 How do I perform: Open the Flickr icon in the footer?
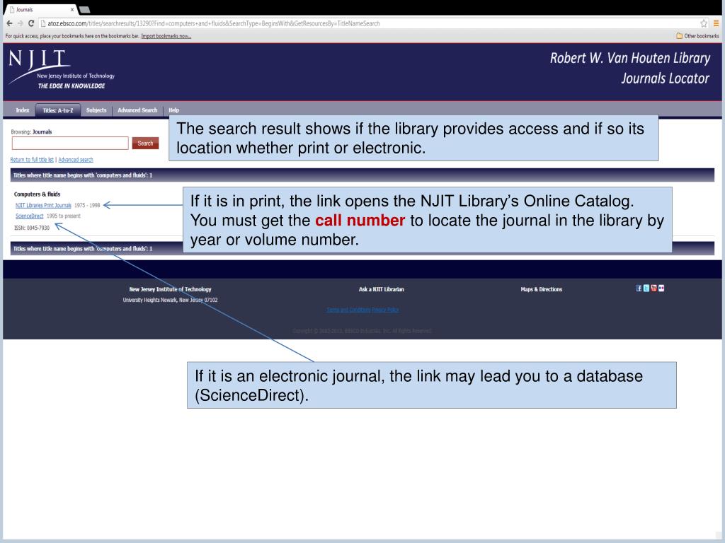click(661, 288)
